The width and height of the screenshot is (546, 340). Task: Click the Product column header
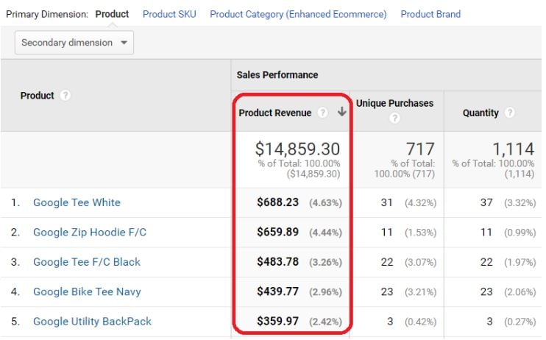coord(37,96)
